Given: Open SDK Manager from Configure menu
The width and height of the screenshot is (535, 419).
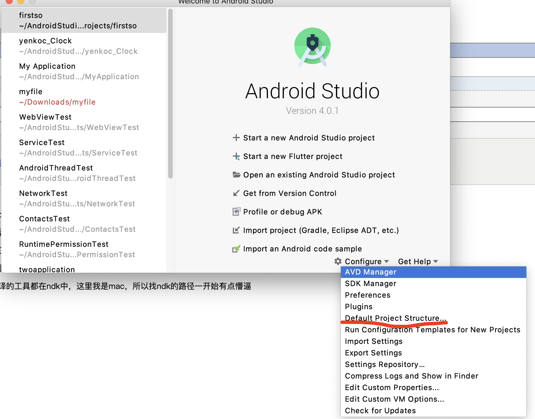Looking at the screenshot, I should (433, 284).
